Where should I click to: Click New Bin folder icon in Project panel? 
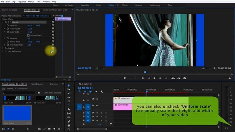point(49,129)
